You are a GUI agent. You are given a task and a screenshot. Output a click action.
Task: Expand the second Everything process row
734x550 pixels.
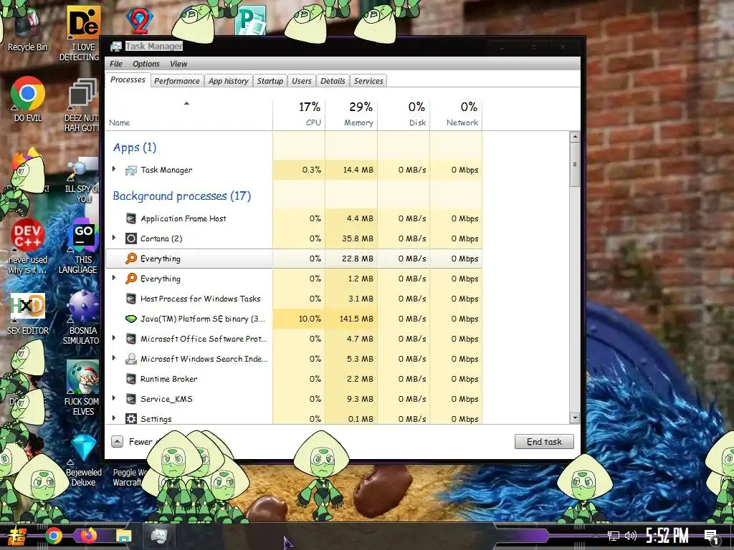tap(114, 278)
